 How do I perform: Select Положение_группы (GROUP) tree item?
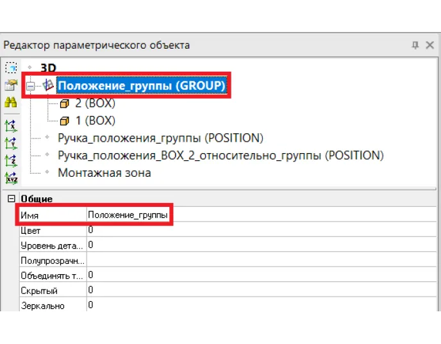[x=142, y=85]
